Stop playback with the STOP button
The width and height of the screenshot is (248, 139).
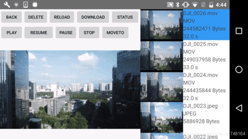click(x=89, y=33)
